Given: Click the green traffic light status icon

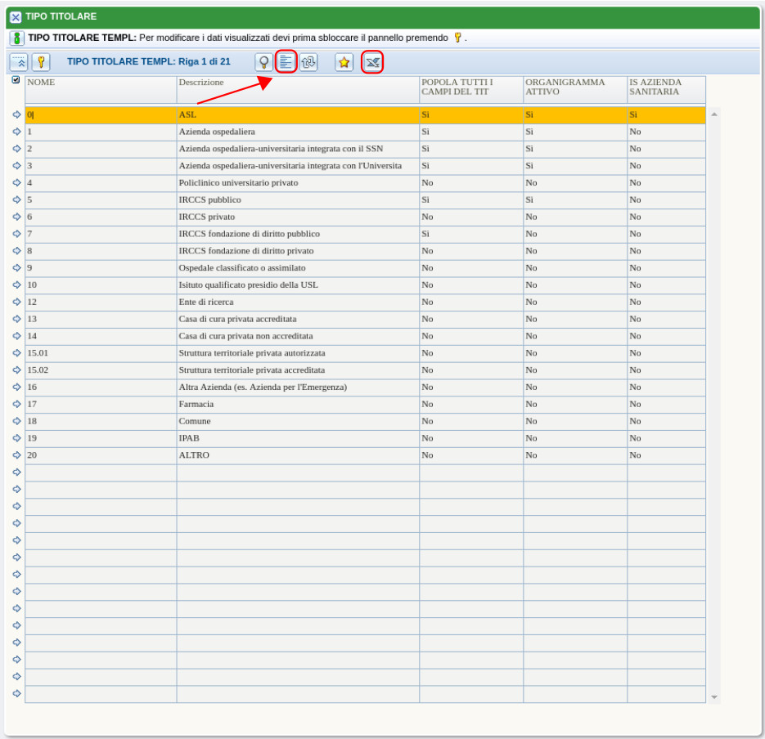Looking at the screenshot, I should [x=16, y=38].
